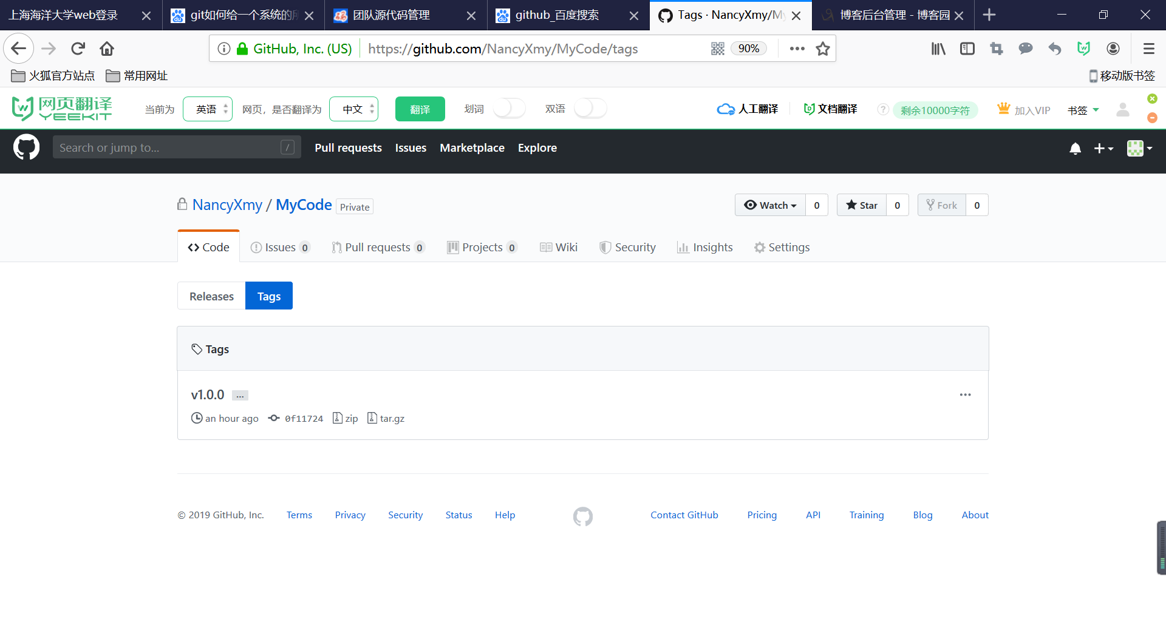Switch to the Releases tab

(211, 296)
